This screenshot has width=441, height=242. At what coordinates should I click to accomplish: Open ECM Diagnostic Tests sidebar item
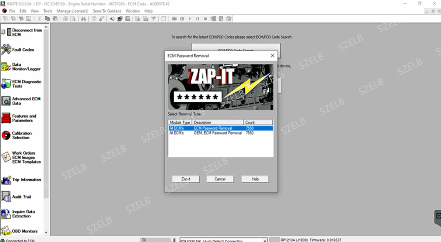point(21,84)
